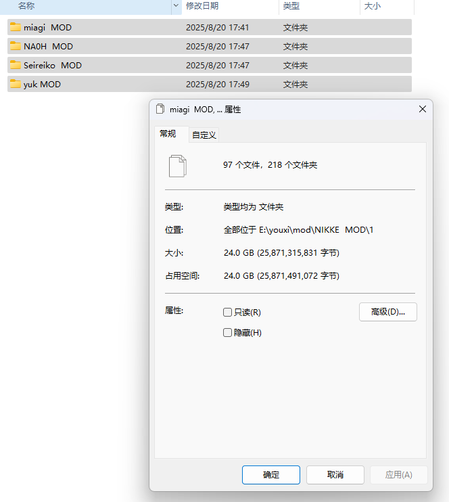Close the properties dialog with X

pyautogui.click(x=423, y=109)
